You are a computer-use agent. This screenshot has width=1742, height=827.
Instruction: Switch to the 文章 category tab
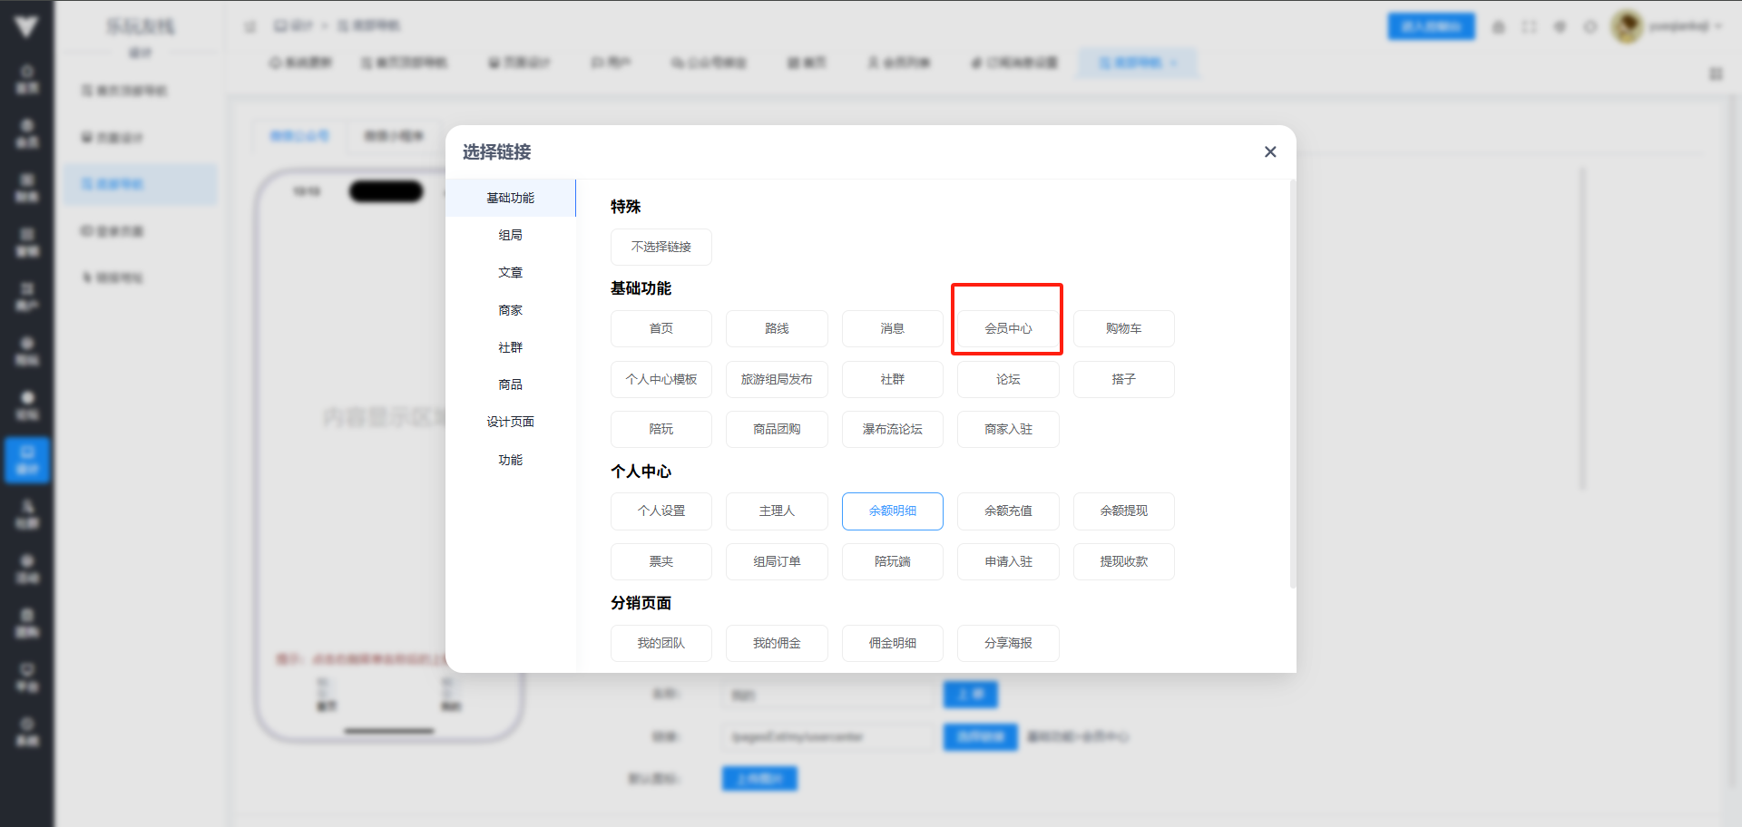tap(510, 272)
